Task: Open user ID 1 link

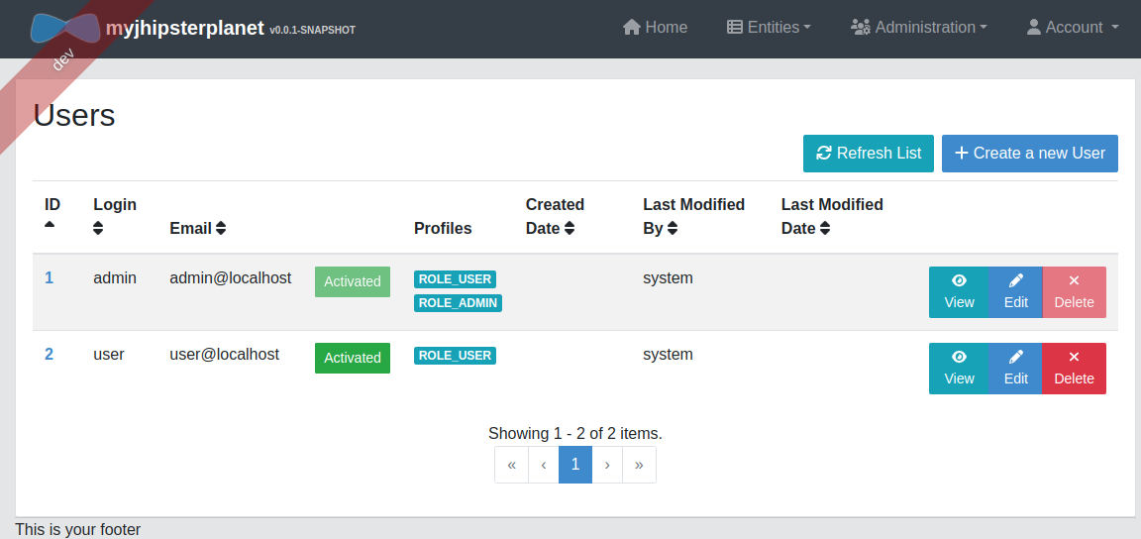Action: [49, 277]
